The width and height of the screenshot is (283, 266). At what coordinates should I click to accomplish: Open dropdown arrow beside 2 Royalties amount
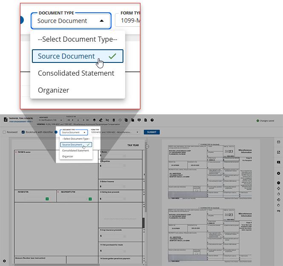(x=124, y=165)
